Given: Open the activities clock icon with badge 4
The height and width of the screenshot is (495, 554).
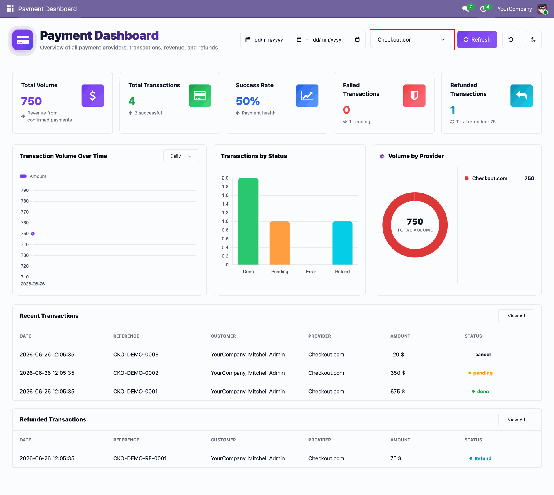Looking at the screenshot, I should point(483,9).
